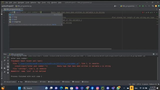Click the Python 3.9 interpreter status
Screen dimensions: 160x90
153,84
